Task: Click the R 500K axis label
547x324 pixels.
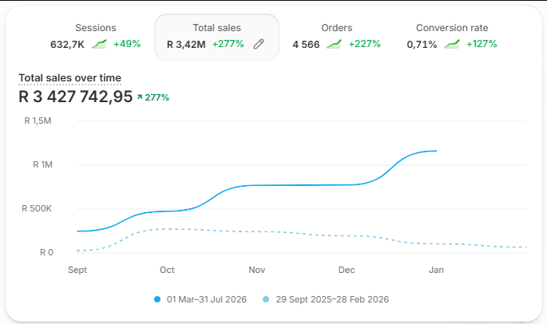Action: tap(37, 208)
